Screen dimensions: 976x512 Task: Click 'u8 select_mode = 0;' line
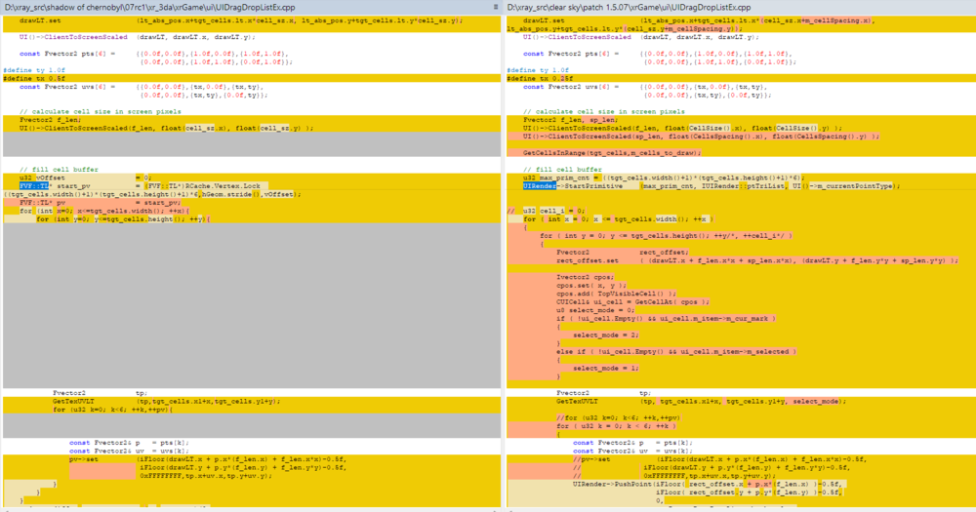tap(742, 310)
